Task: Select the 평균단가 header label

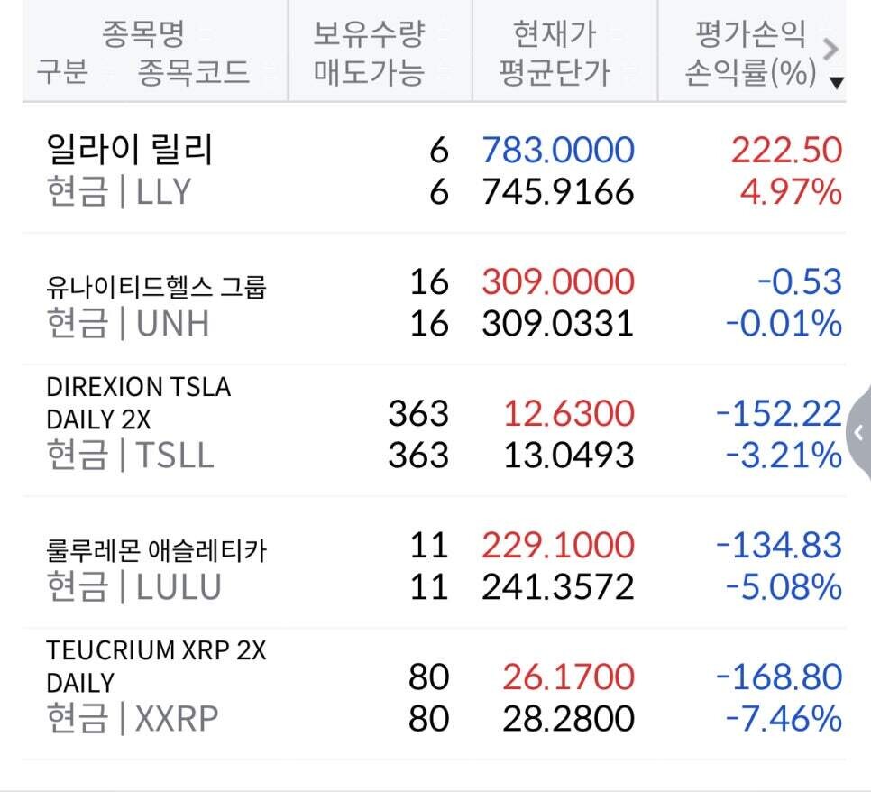Action: tap(555, 72)
